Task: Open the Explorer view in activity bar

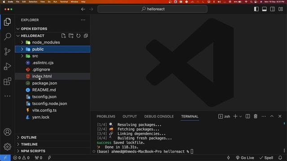Action: coord(7,22)
